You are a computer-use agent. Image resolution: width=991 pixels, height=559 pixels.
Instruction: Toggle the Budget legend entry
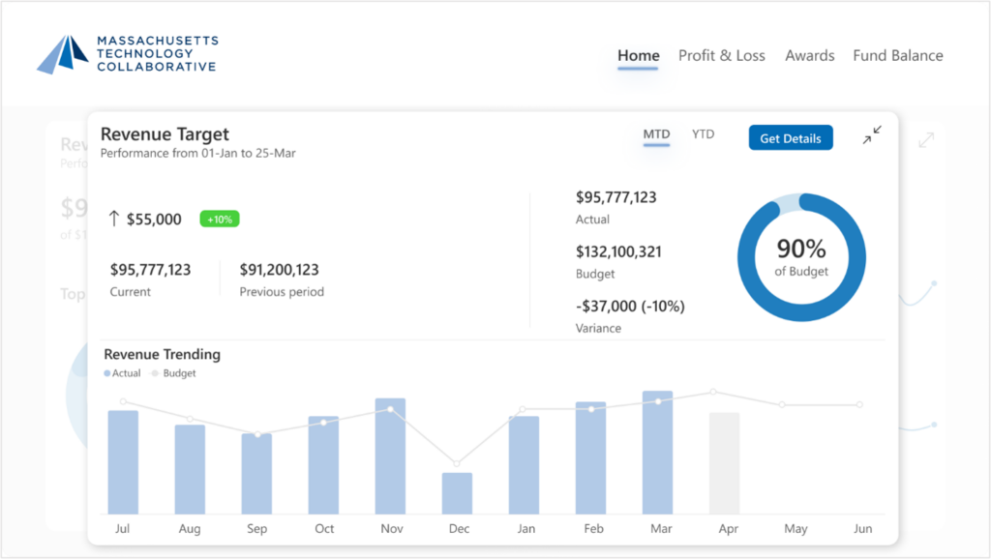[x=174, y=373]
